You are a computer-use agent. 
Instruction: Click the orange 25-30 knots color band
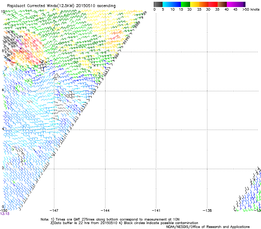[x=204, y=4]
